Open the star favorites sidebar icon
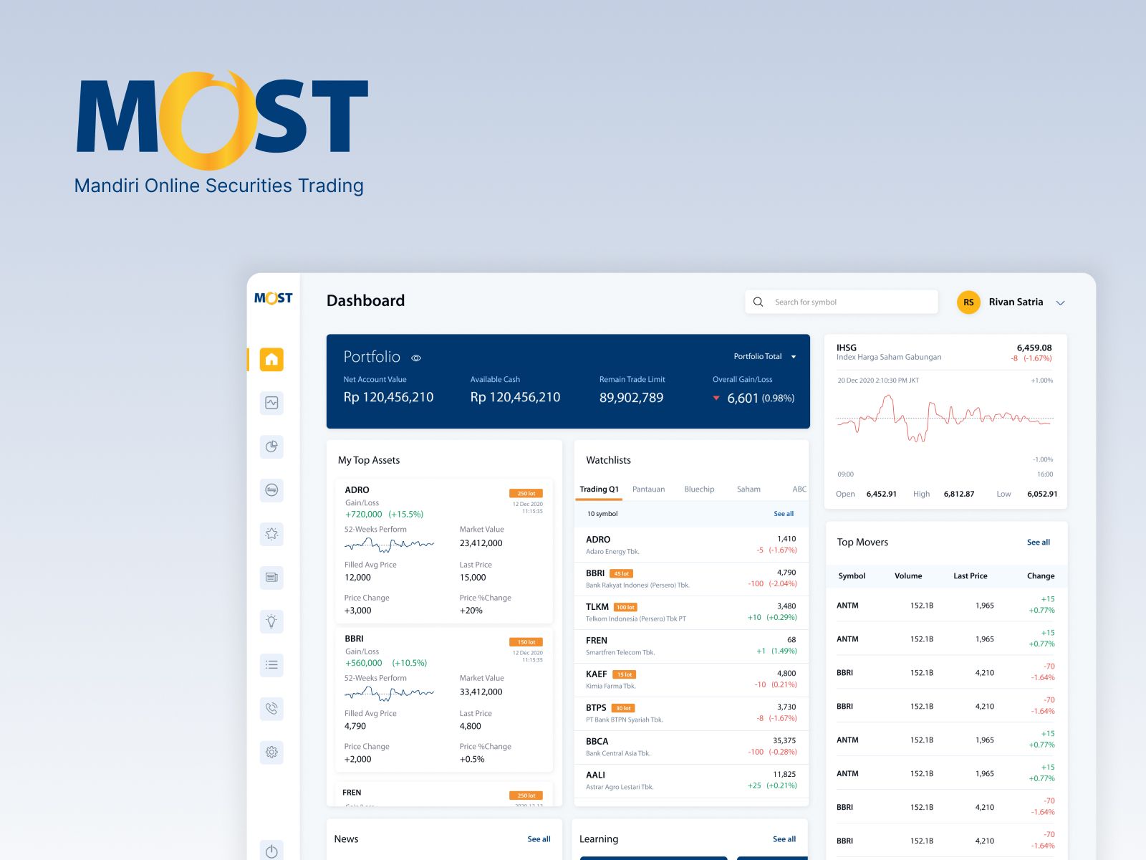1146x860 pixels. [x=271, y=534]
